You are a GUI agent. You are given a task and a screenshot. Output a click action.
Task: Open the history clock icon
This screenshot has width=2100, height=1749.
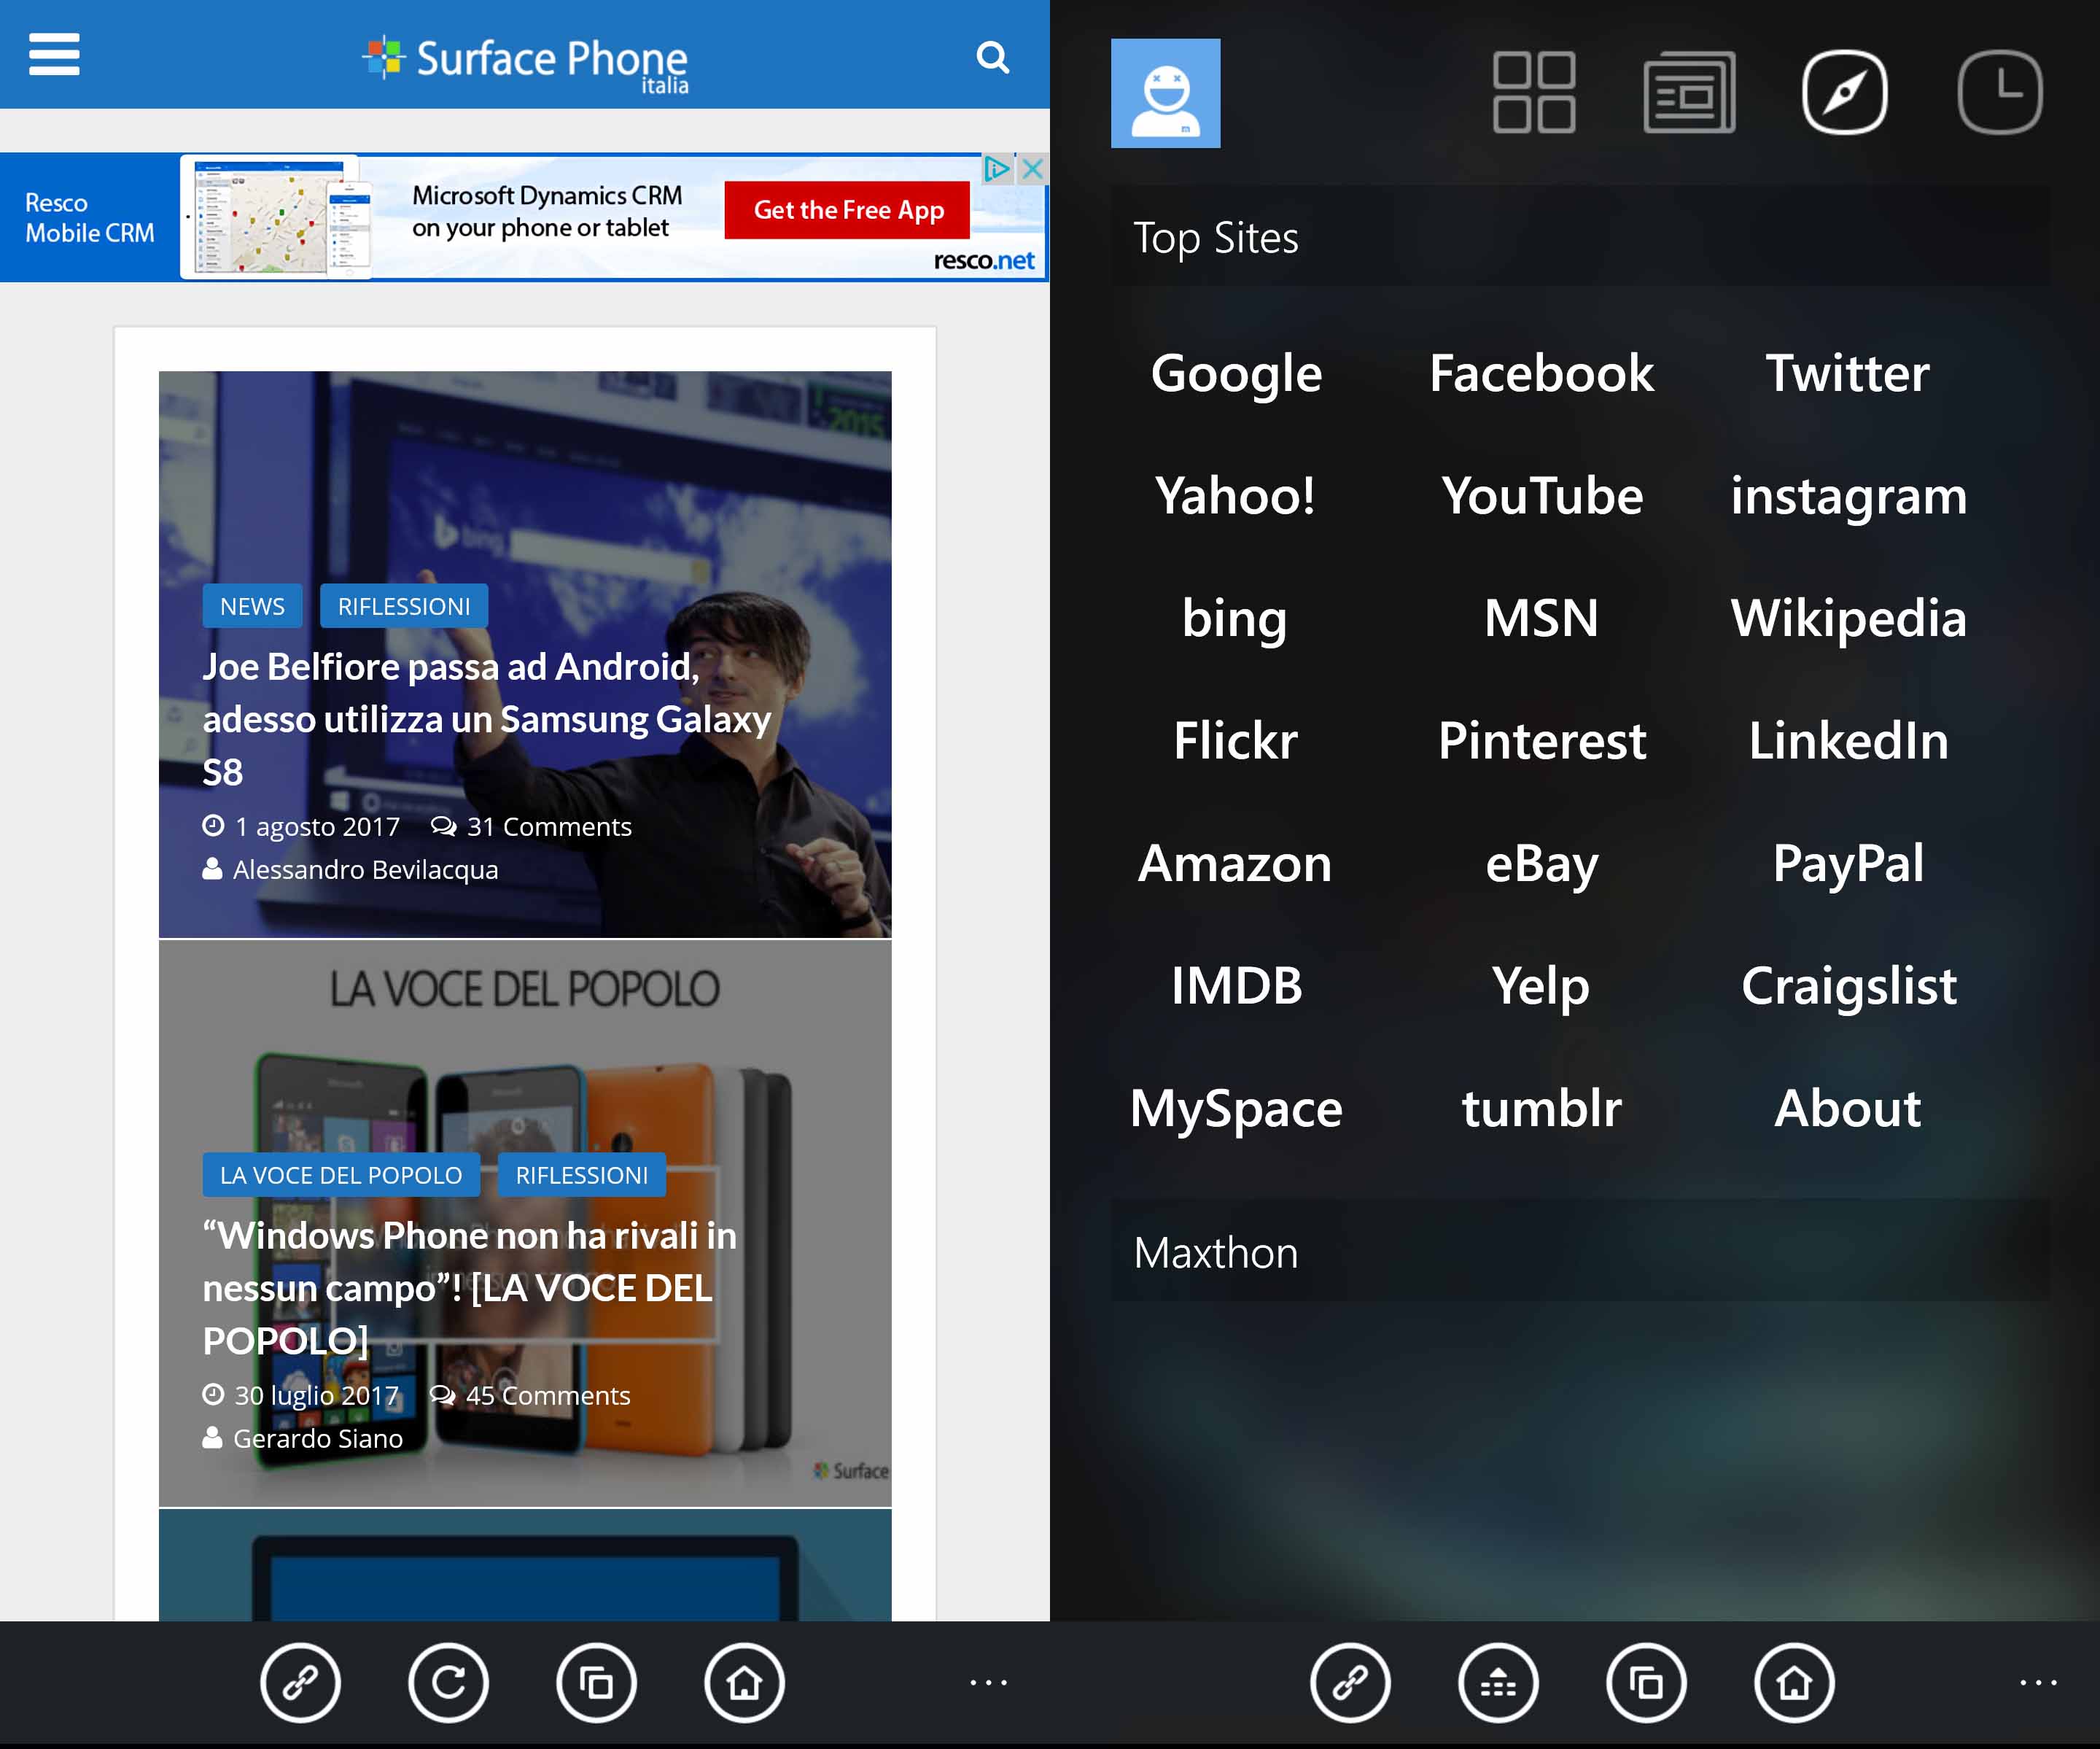tap(2000, 92)
